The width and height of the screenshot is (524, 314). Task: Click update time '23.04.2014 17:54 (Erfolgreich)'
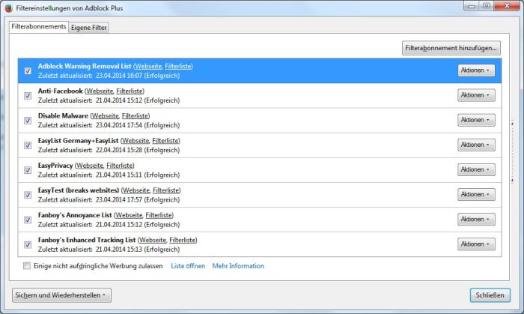click(138, 125)
